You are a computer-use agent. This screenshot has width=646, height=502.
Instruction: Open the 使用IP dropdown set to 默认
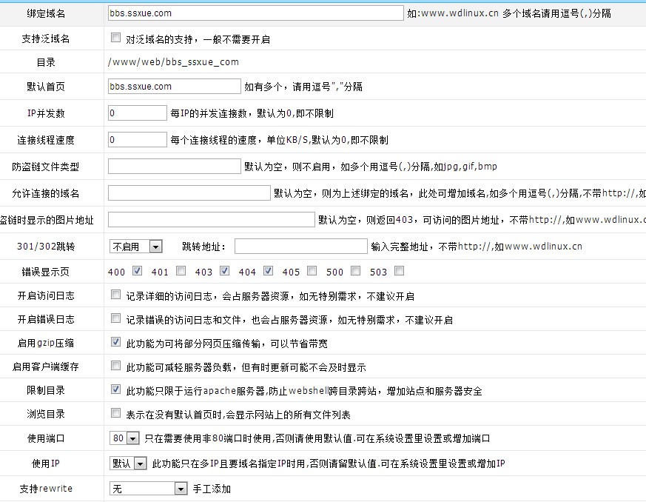(128, 463)
